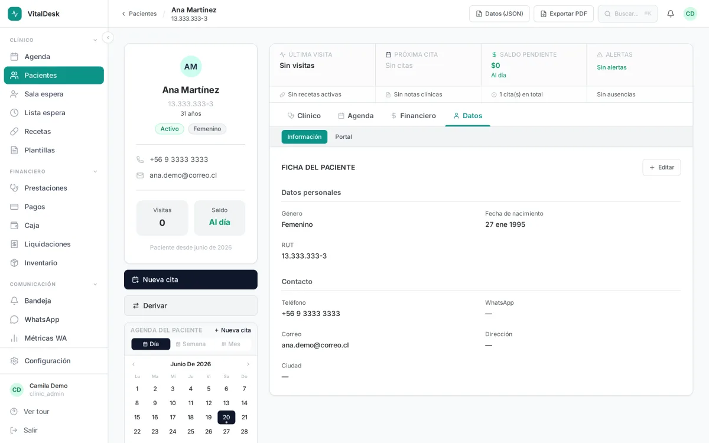Open Plantillas in the sidebar
The height and width of the screenshot is (443, 709).
(54, 150)
